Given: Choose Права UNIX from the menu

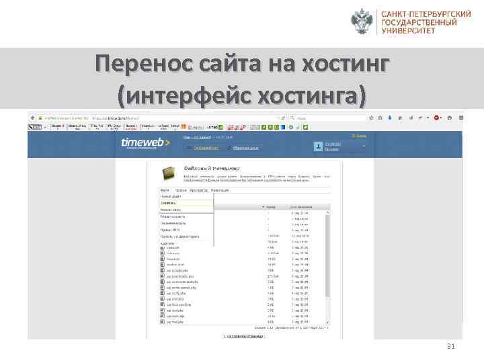Looking at the screenshot, I should [186, 230].
